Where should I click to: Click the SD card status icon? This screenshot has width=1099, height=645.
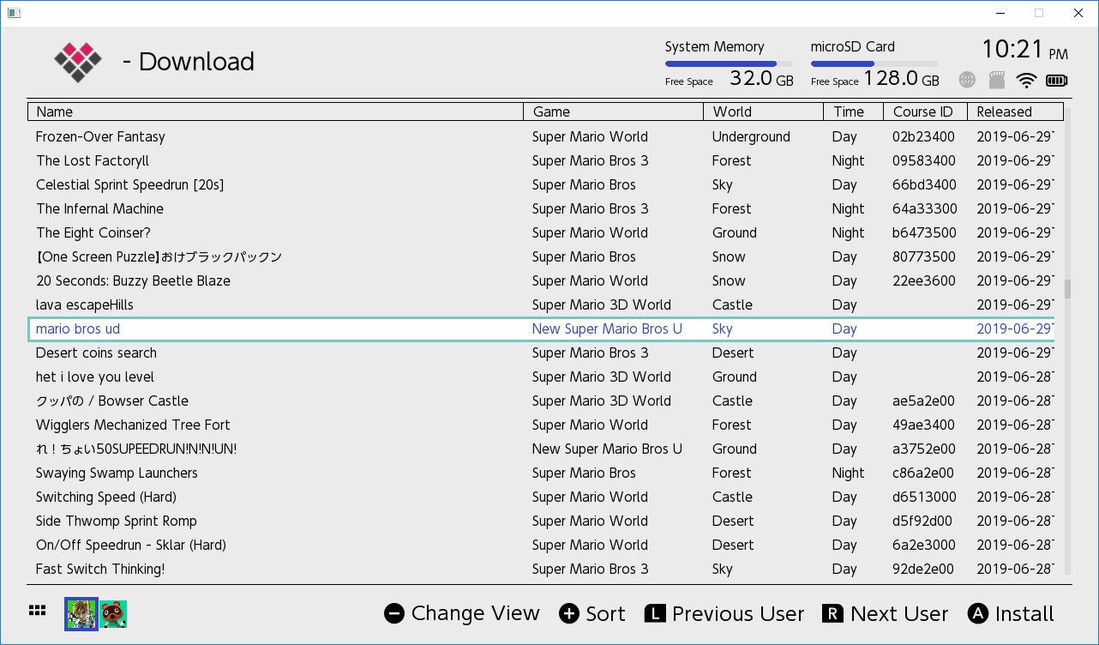996,80
